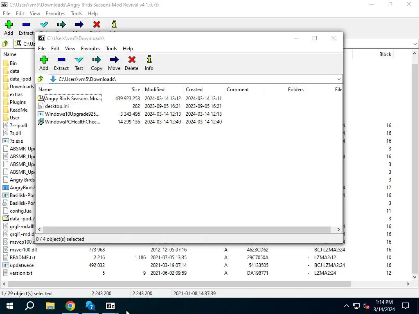Click the Copy toolbar button in front window
The image size is (419, 314).
(97, 63)
